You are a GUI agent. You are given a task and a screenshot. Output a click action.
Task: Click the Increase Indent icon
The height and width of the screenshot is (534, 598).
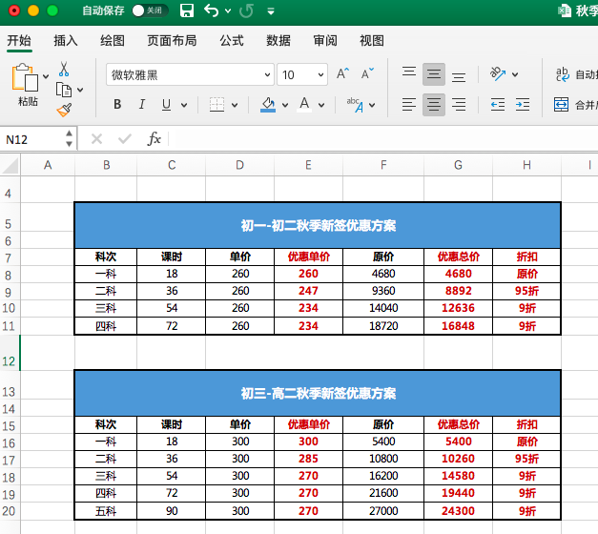coord(523,105)
